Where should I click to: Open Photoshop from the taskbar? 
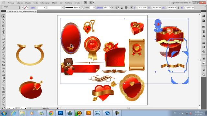pyautogui.click(x=60, y=113)
